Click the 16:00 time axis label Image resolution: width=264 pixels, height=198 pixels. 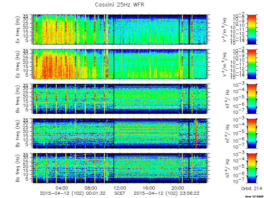[149, 188]
